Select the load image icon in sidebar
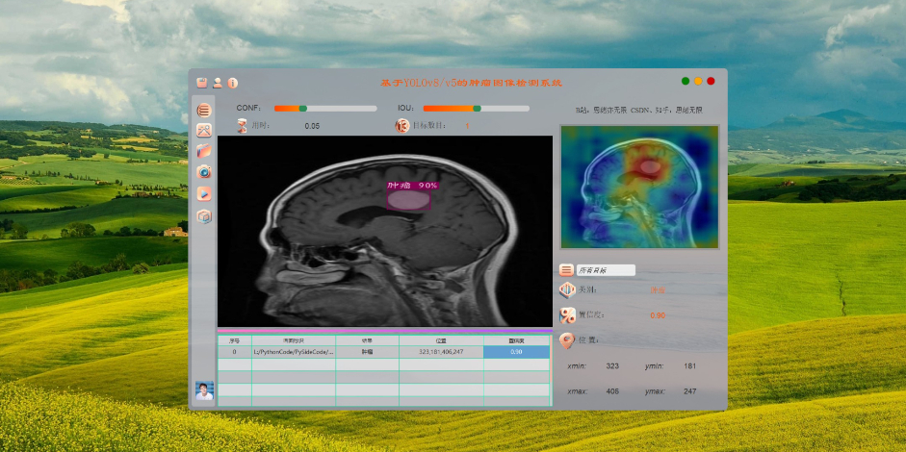 tap(204, 130)
